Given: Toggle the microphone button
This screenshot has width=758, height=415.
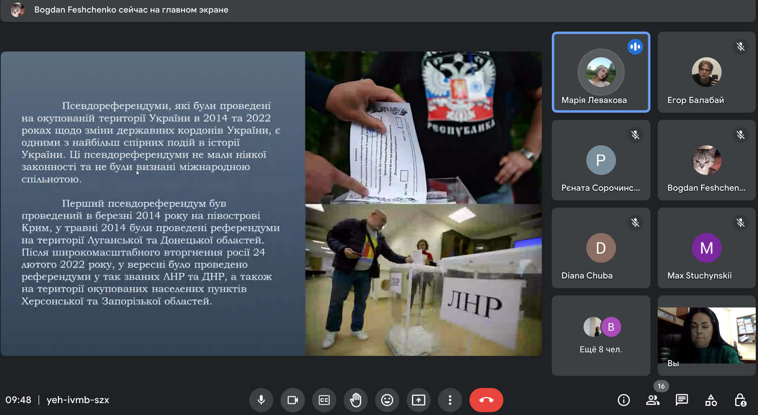Looking at the screenshot, I should (261, 400).
